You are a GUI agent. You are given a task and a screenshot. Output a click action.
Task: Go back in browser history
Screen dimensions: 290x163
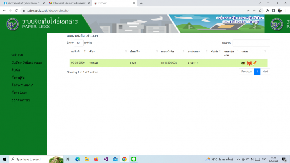tap(4, 10)
